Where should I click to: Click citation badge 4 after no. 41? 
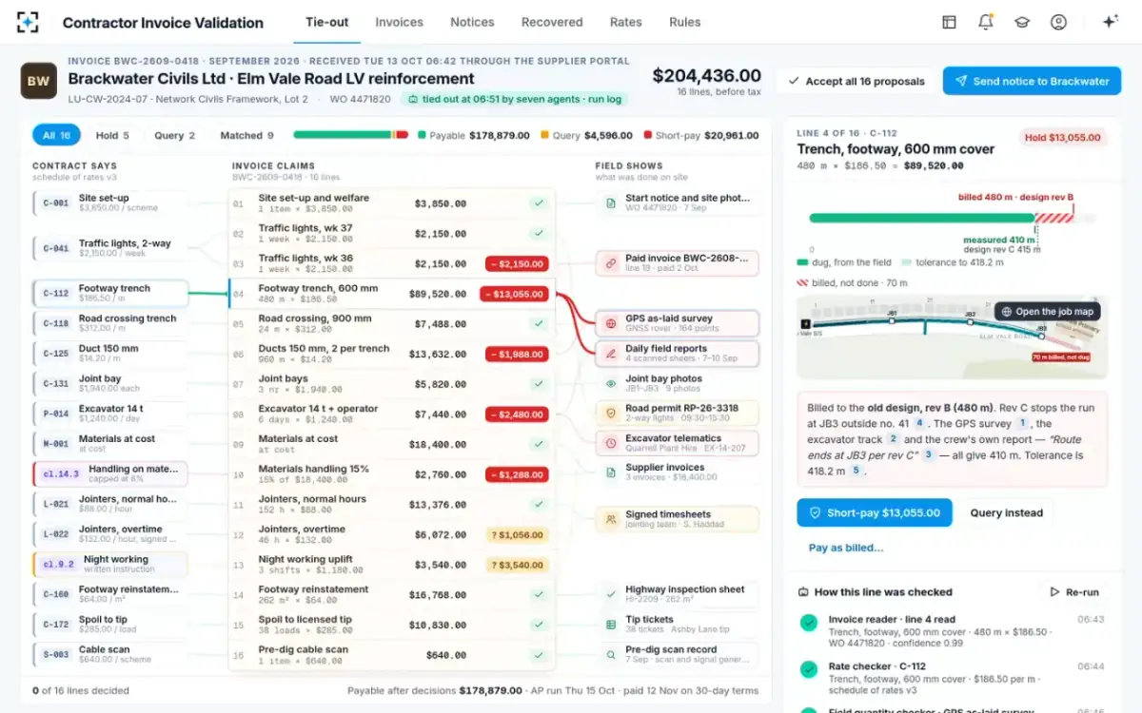coord(919,423)
